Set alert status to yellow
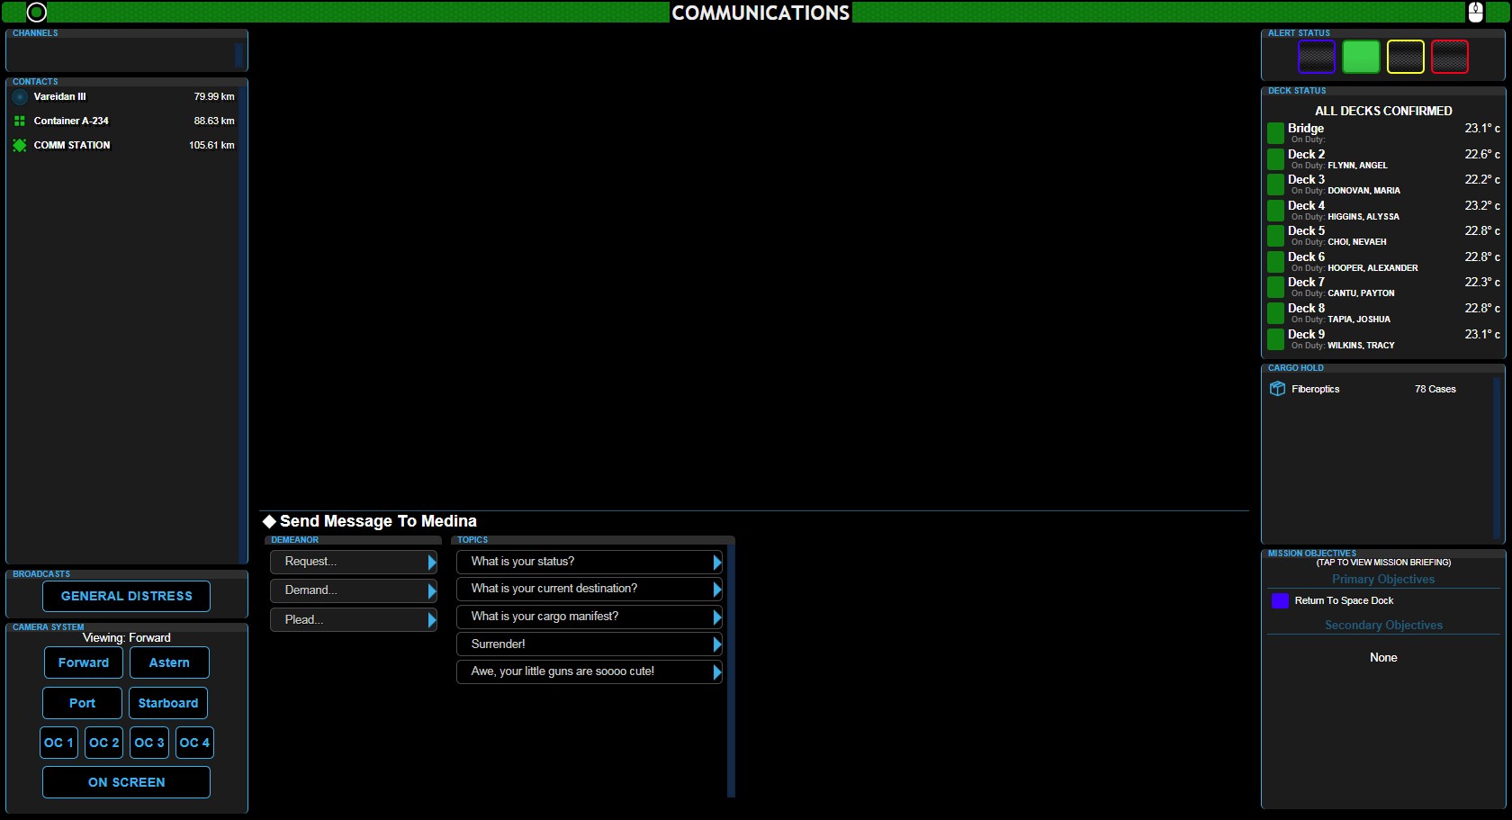Viewport: 1512px width, 820px height. tap(1405, 57)
